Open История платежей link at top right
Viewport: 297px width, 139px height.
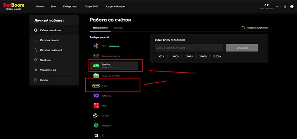[x=257, y=28]
